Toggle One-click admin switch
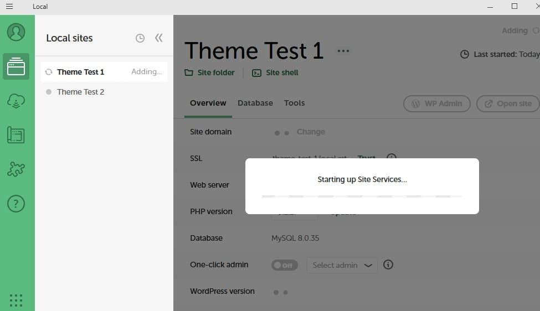This screenshot has height=311, width=540. 285,265
